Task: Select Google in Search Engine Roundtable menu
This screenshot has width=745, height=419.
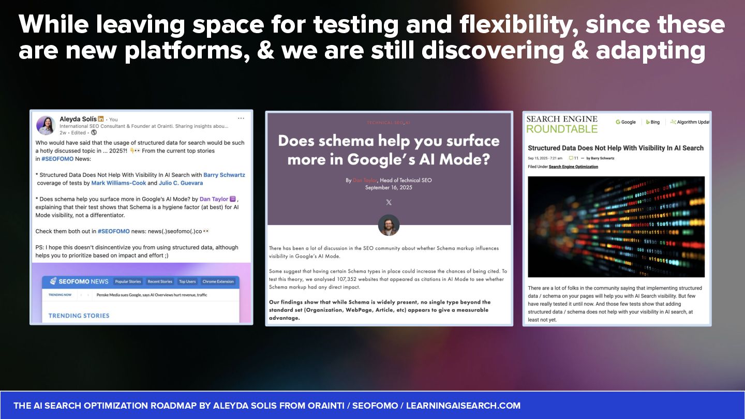Action: pos(625,122)
